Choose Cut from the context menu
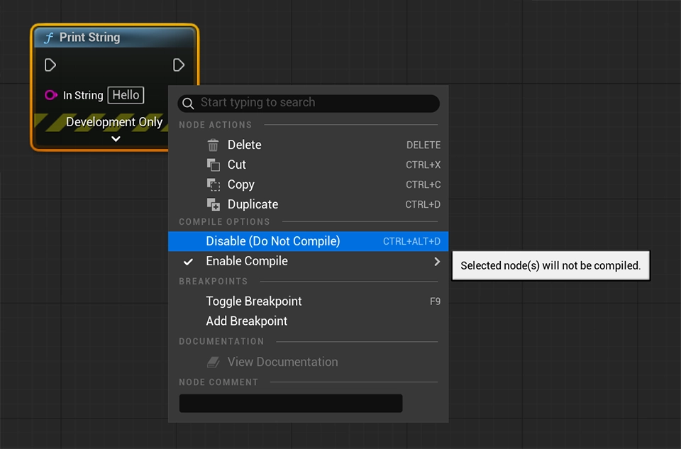The height and width of the screenshot is (449, 681). click(309, 165)
